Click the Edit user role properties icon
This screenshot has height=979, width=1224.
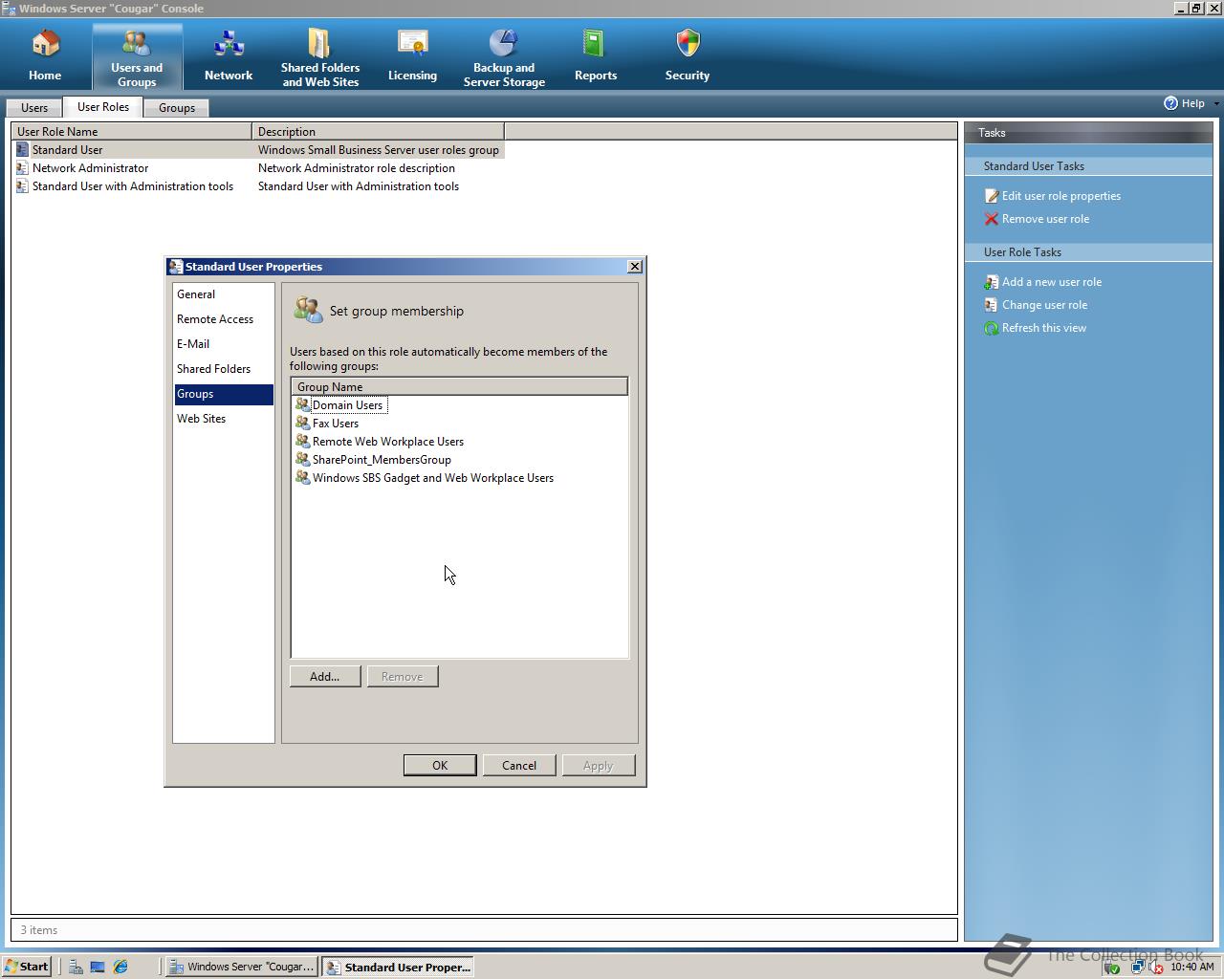pos(992,196)
